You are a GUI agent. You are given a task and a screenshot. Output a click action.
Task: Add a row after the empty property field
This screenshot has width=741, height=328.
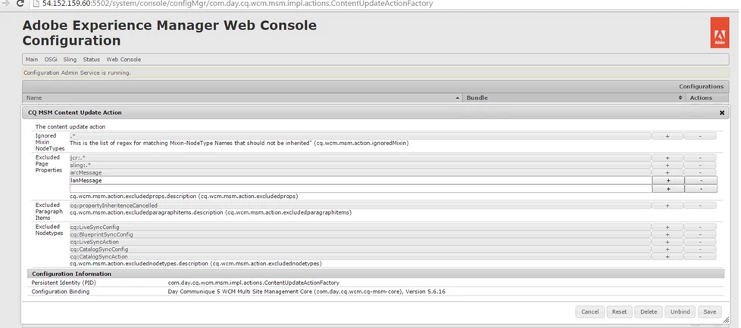pos(668,188)
